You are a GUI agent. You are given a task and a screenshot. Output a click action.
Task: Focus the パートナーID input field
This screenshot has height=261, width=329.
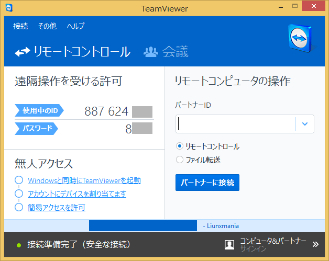click(236, 124)
